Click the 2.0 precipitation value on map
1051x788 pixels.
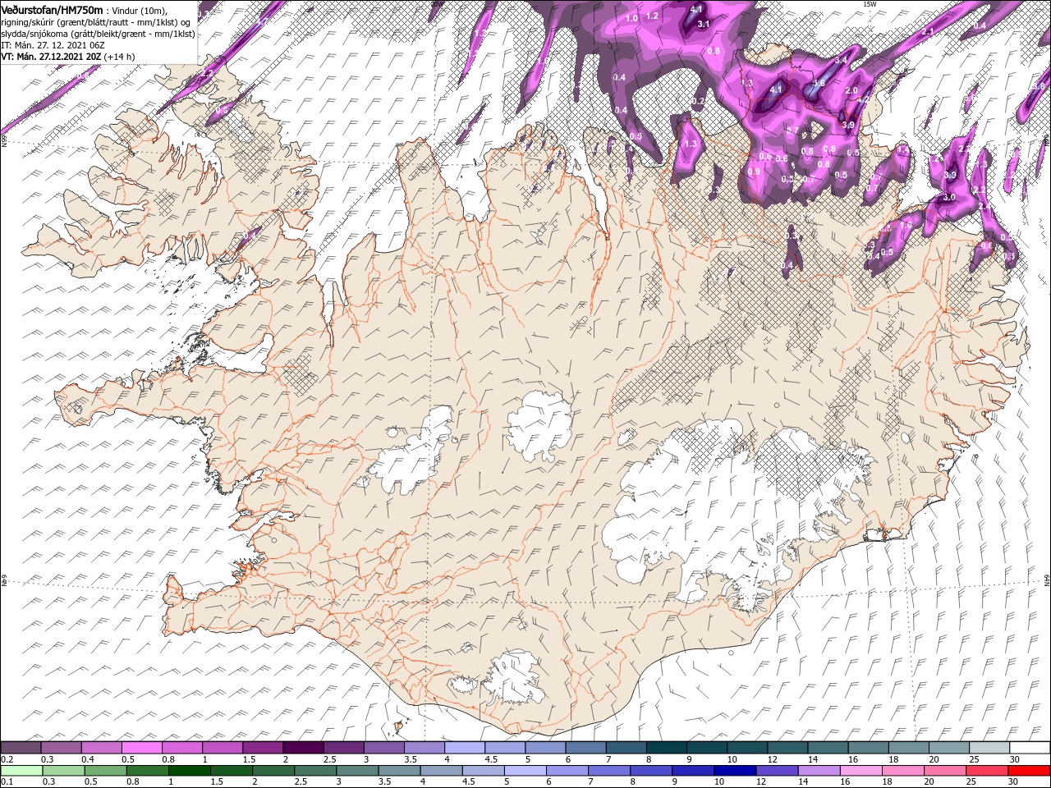coord(851,90)
